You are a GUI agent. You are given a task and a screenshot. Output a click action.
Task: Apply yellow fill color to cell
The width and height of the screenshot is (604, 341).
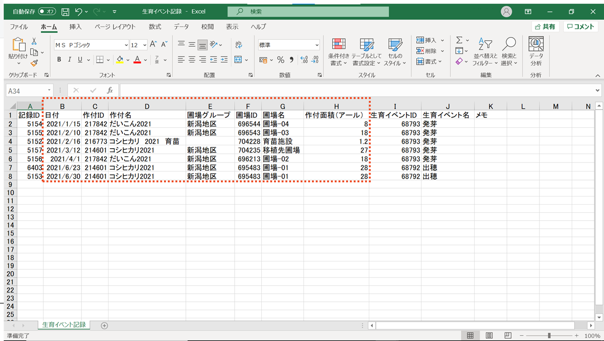[x=120, y=60]
